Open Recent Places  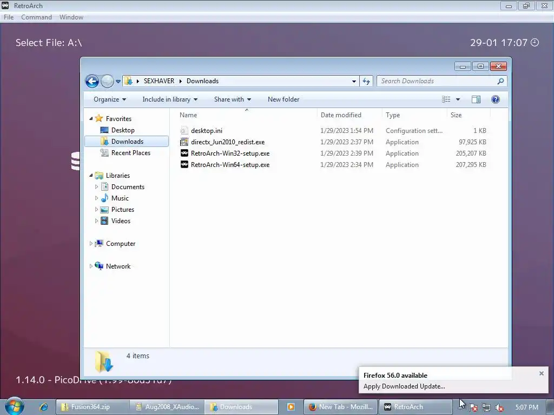(x=131, y=153)
